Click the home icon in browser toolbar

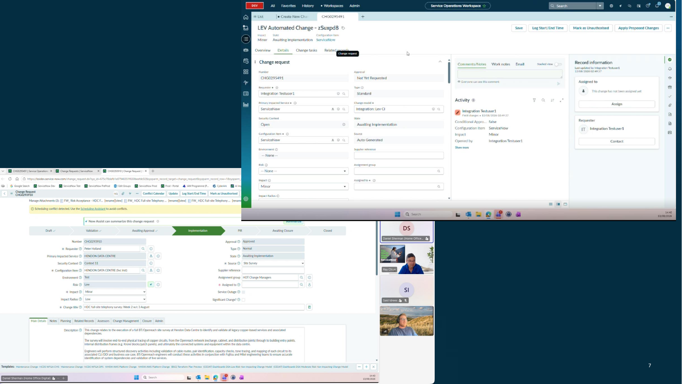coord(17,179)
